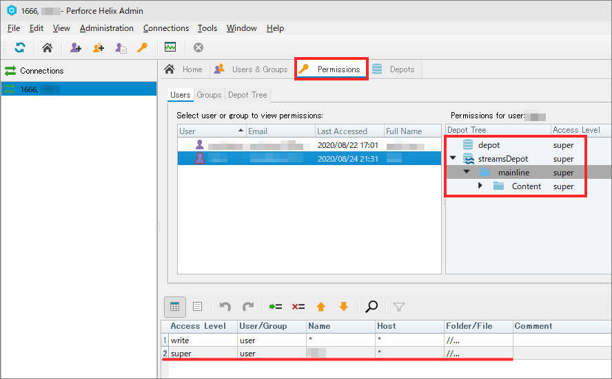Select the Depot Tree sub-tab

247,95
